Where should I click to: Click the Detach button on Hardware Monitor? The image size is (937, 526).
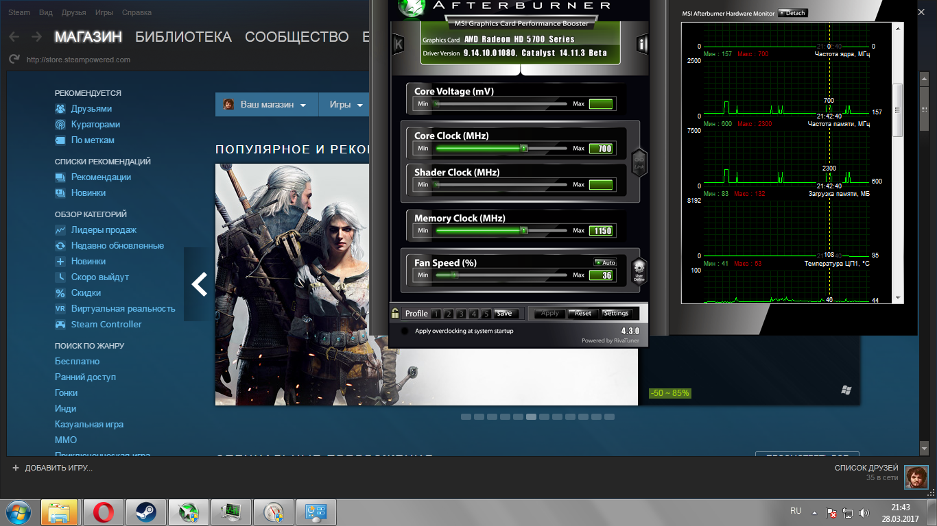pyautogui.click(x=793, y=13)
